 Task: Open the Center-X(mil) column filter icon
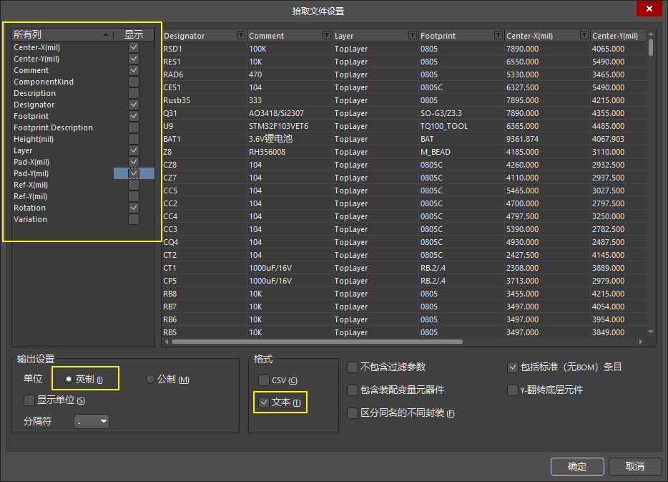[x=584, y=36]
